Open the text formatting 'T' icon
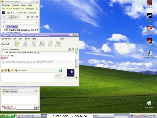 click(x=9, y=70)
